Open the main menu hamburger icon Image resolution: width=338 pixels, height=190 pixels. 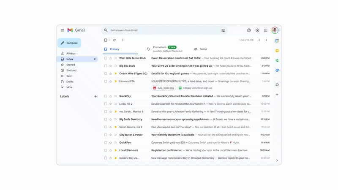[x=62, y=30]
